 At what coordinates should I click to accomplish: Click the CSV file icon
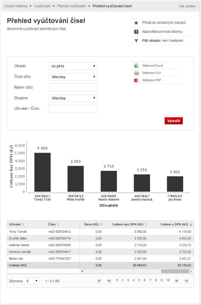coord(136,73)
